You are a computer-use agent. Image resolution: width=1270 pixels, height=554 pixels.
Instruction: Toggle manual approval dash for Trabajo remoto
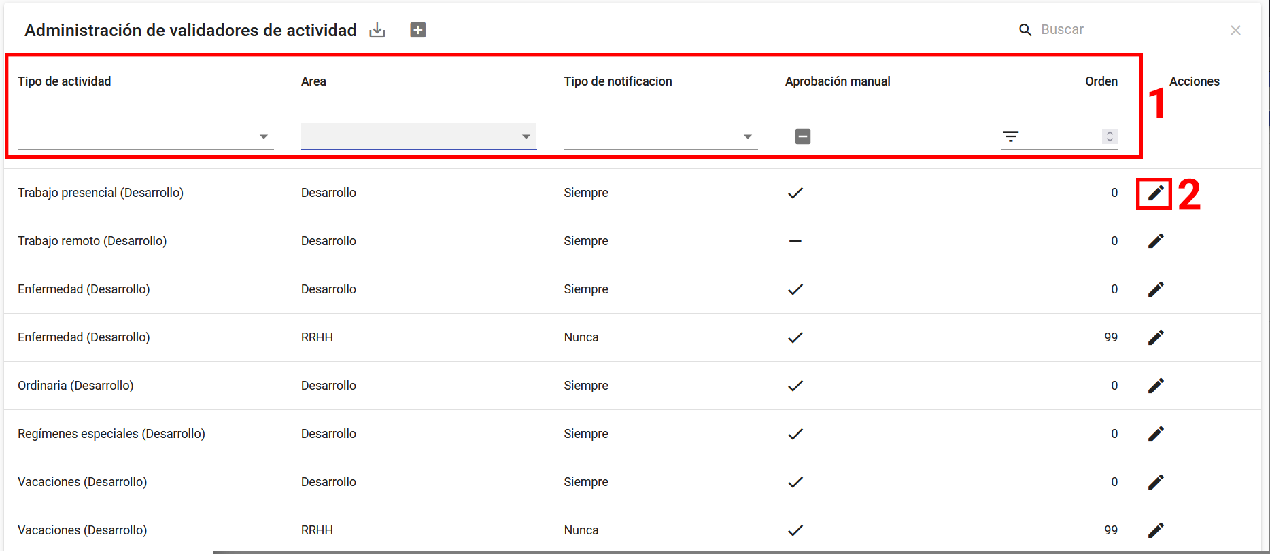(x=795, y=241)
